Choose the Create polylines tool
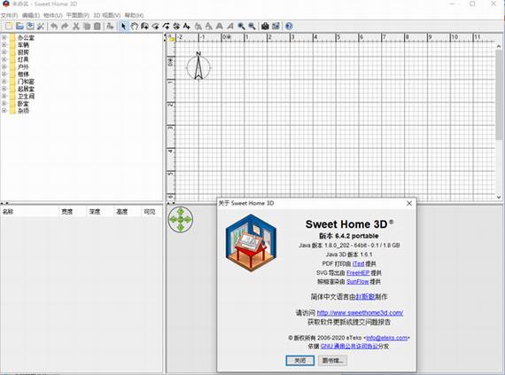This screenshot has height=375, width=505. click(x=166, y=26)
